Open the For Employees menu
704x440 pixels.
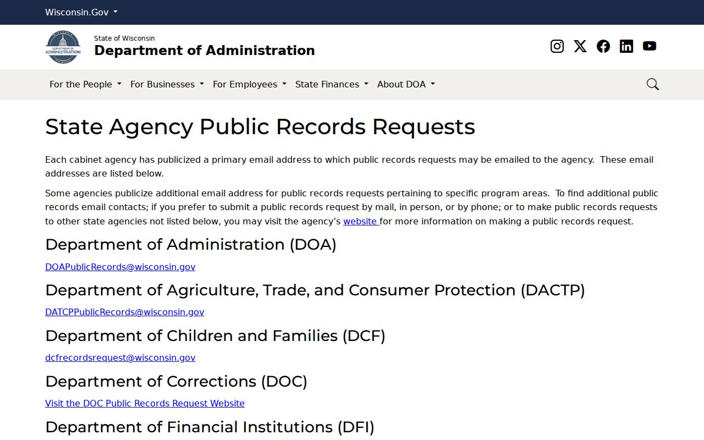point(250,84)
